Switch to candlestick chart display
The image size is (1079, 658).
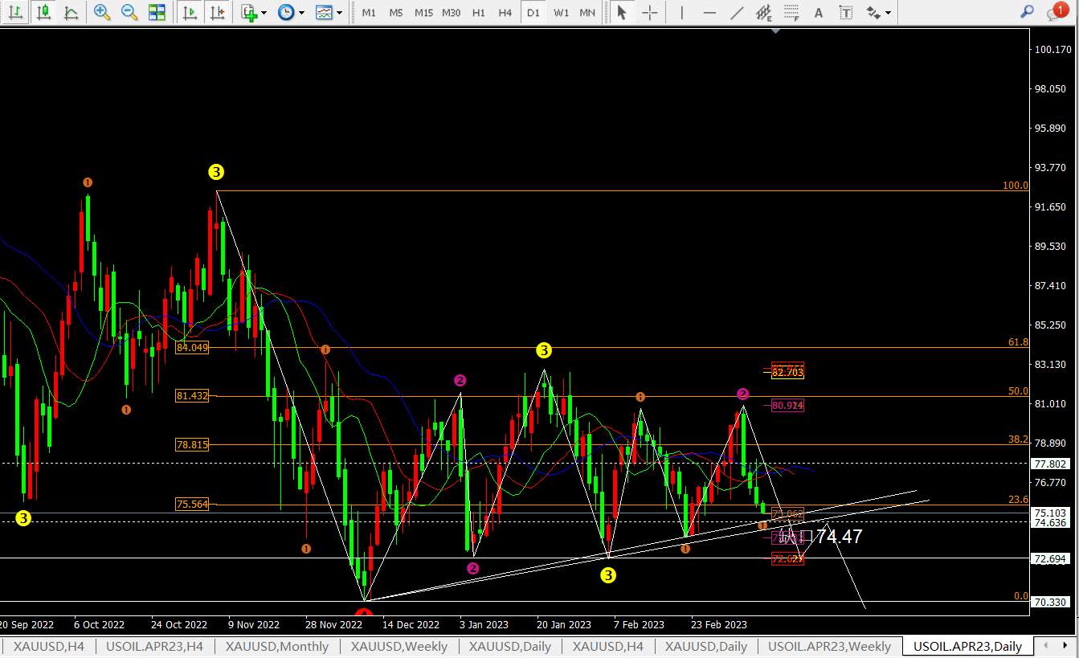[x=43, y=12]
